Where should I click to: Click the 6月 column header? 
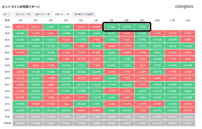tap(96, 21)
